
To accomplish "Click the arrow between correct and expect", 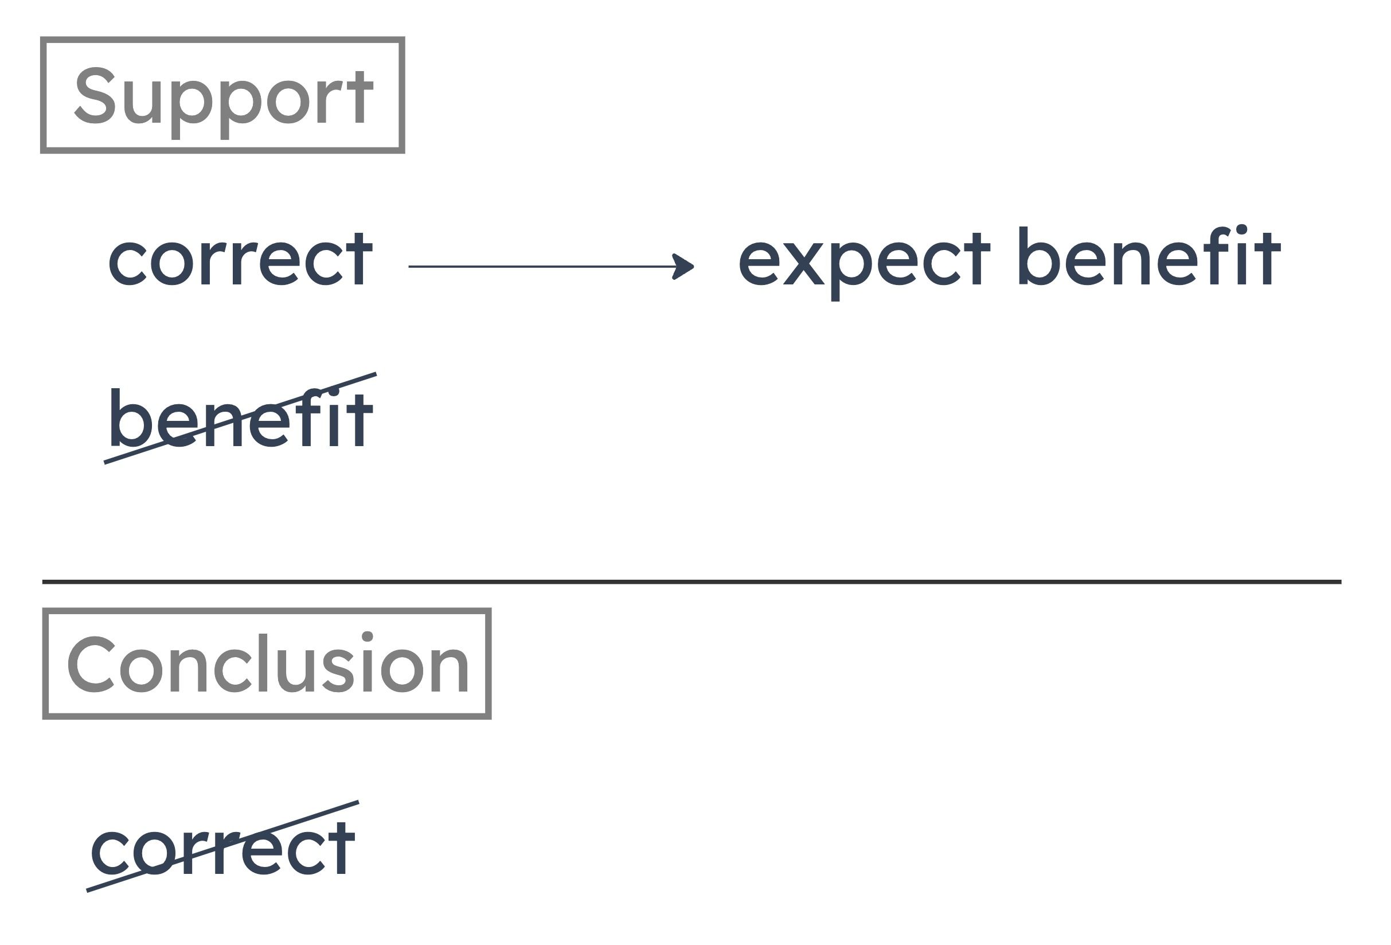I will pos(551,266).
